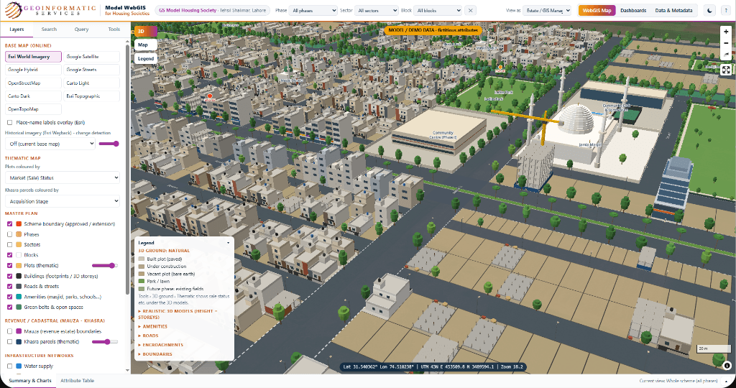Screen dimensions: 736x388
Task: Open Khasra parcels coloured by dropdown
Action: 63,201
